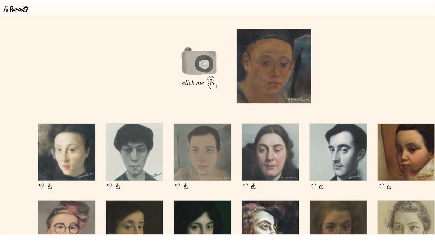Download the mustached man portrait

321,186
